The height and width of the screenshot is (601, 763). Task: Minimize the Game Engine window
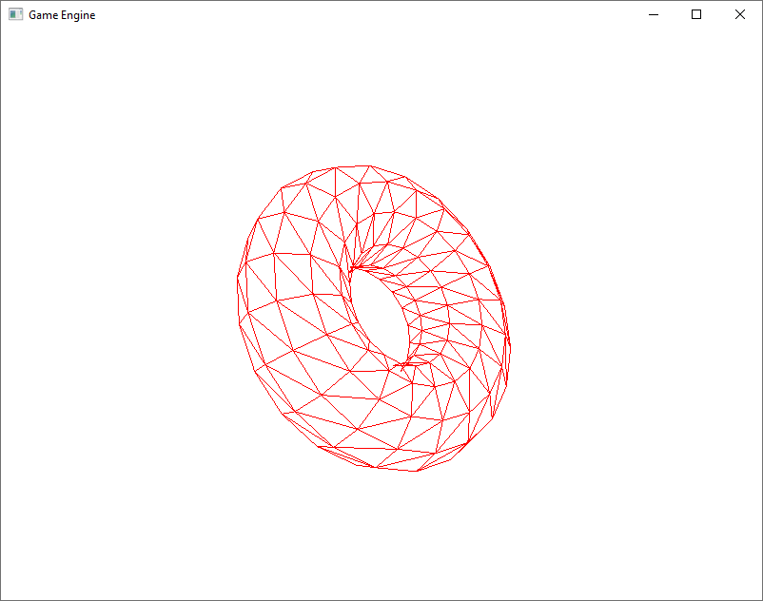[x=654, y=14]
